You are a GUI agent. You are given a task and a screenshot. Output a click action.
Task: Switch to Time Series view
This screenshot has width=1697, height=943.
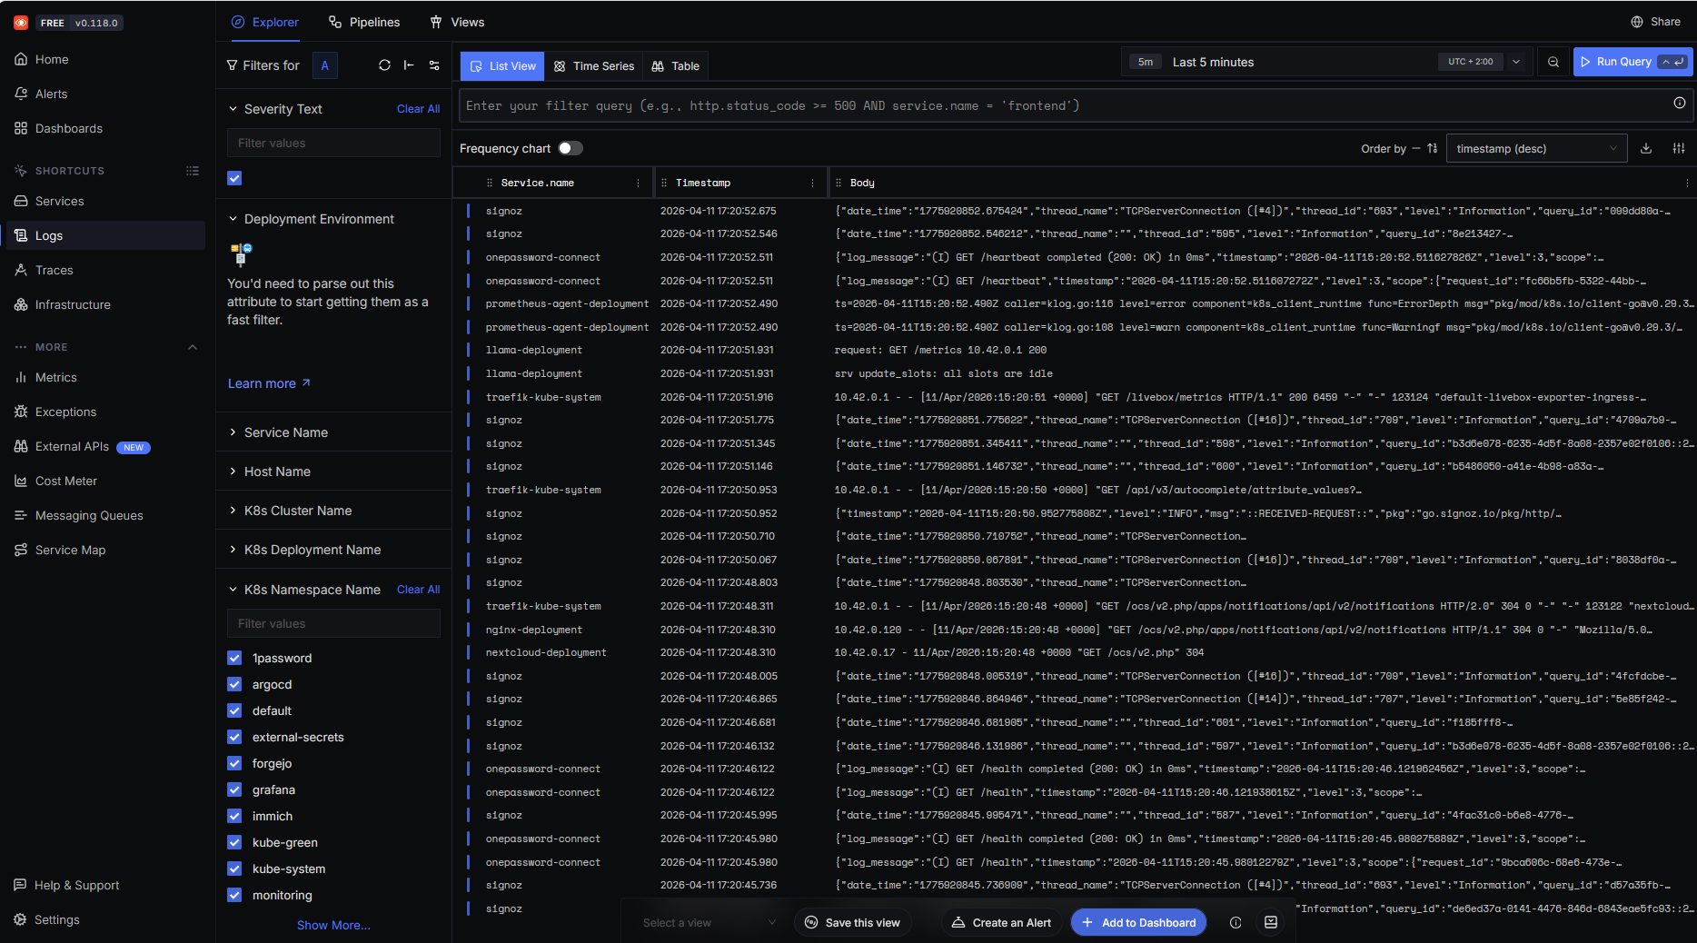[x=594, y=66]
